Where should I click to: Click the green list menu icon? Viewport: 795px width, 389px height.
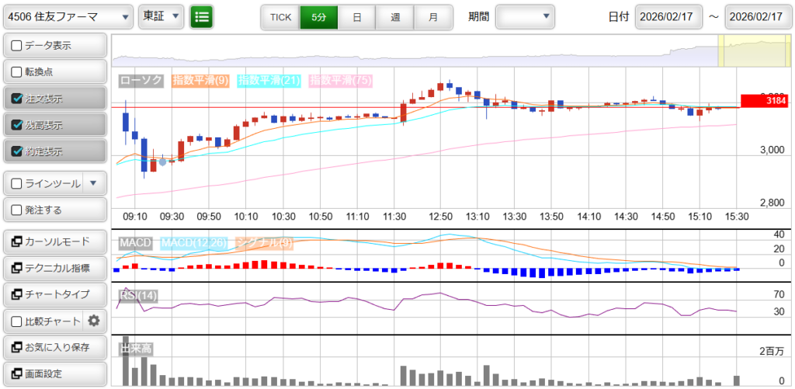pyautogui.click(x=201, y=16)
